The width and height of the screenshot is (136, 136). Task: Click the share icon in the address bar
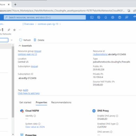point(135,11)
